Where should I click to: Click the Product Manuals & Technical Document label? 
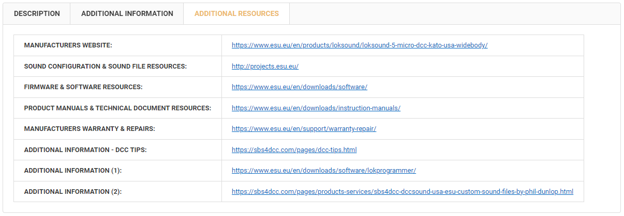pyautogui.click(x=118, y=108)
